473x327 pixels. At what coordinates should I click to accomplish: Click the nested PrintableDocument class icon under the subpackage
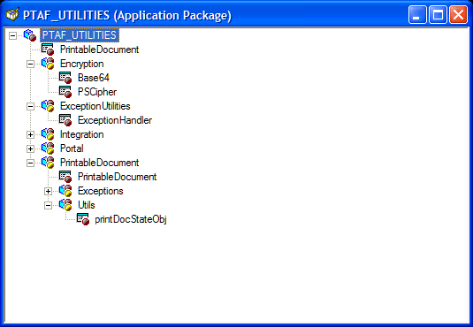click(x=65, y=177)
